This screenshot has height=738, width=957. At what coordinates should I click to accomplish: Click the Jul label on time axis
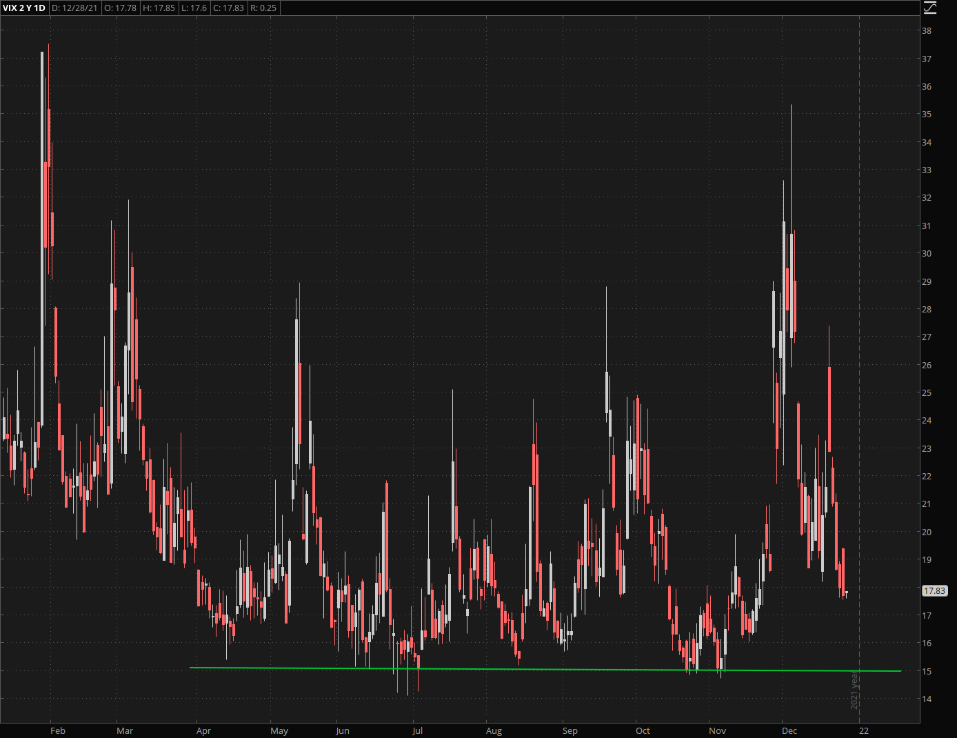click(417, 730)
